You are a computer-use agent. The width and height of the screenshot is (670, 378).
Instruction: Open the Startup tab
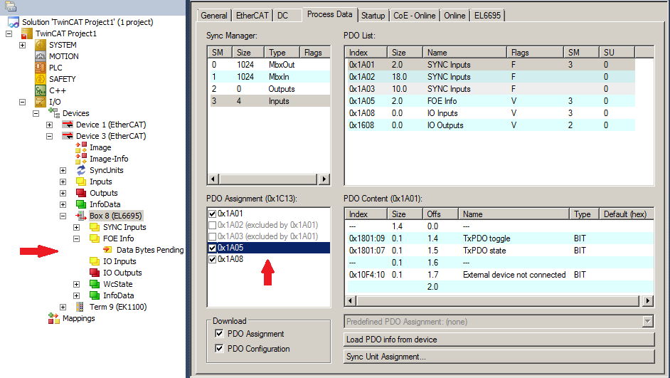(373, 16)
